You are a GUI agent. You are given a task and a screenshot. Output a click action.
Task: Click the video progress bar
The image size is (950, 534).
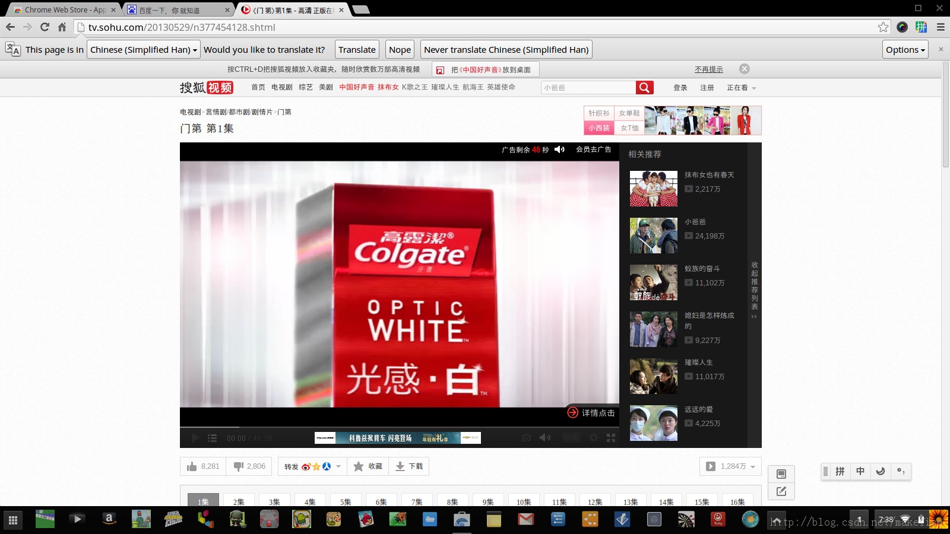point(399,427)
